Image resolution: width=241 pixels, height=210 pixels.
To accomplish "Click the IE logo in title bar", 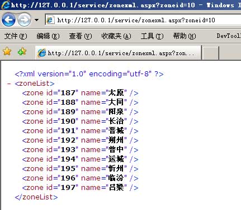I will click(6, 5).
